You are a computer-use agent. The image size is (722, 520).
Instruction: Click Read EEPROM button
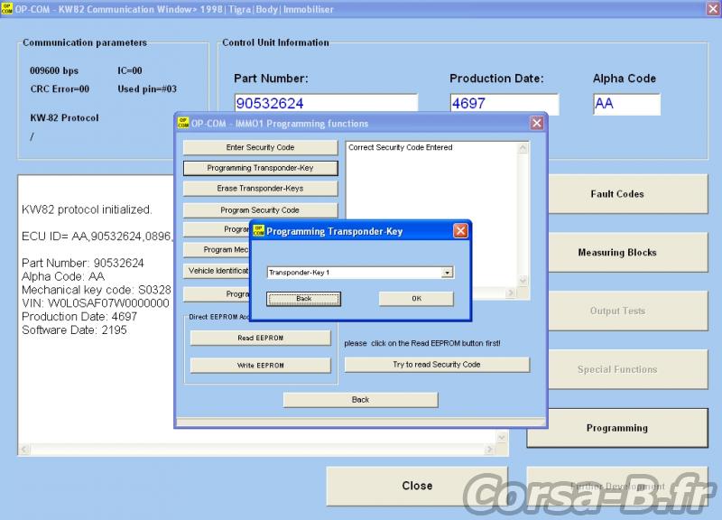click(260, 338)
